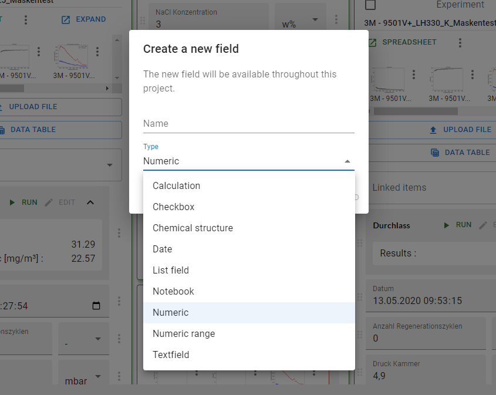Select Calculation from the type list
Screen dimensions: 496x395
[x=176, y=185]
